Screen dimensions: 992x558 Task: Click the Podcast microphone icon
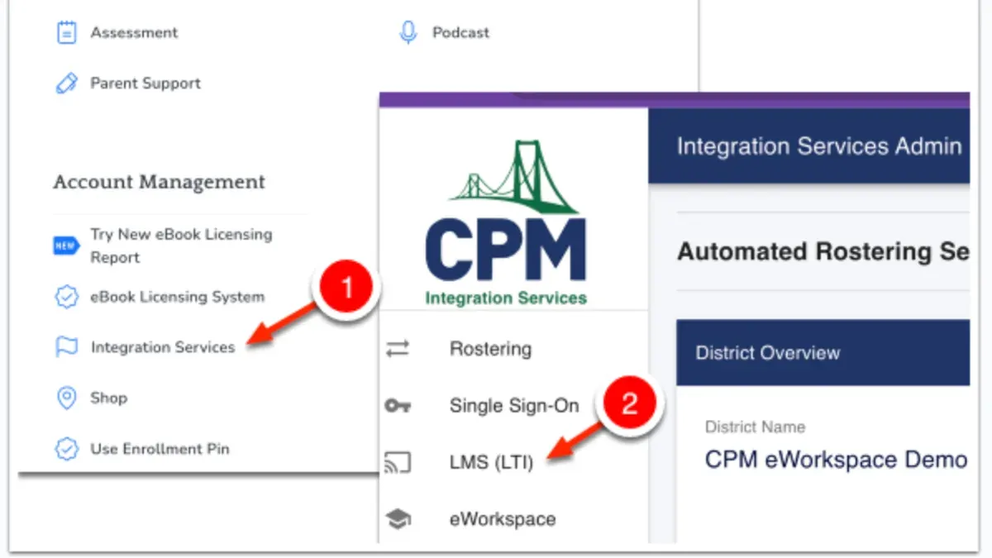(x=408, y=33)
